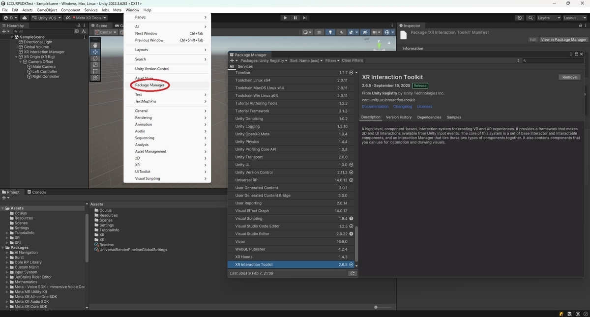Open Unity VCS dropdown
This screenshot has height=317, width=590.
(x=47, y=18)
